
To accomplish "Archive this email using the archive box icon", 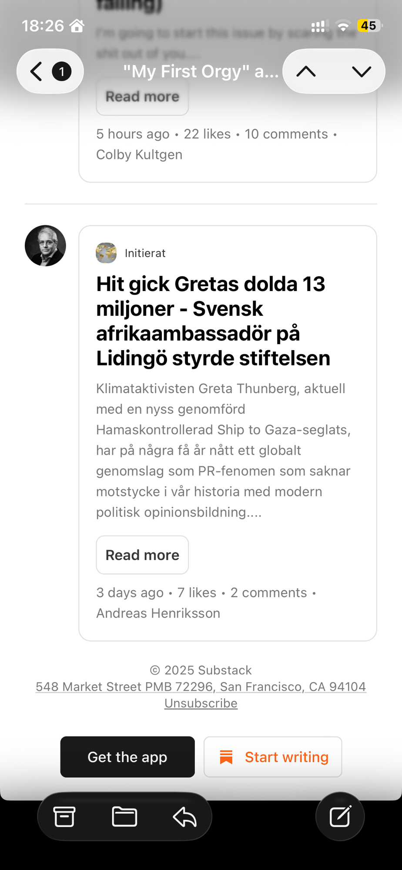I will 64,816.
